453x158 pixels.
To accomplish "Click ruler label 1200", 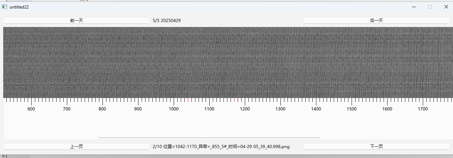I will (245, 109).
